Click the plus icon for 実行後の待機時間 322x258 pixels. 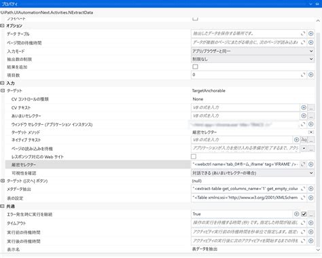[310, 241]
